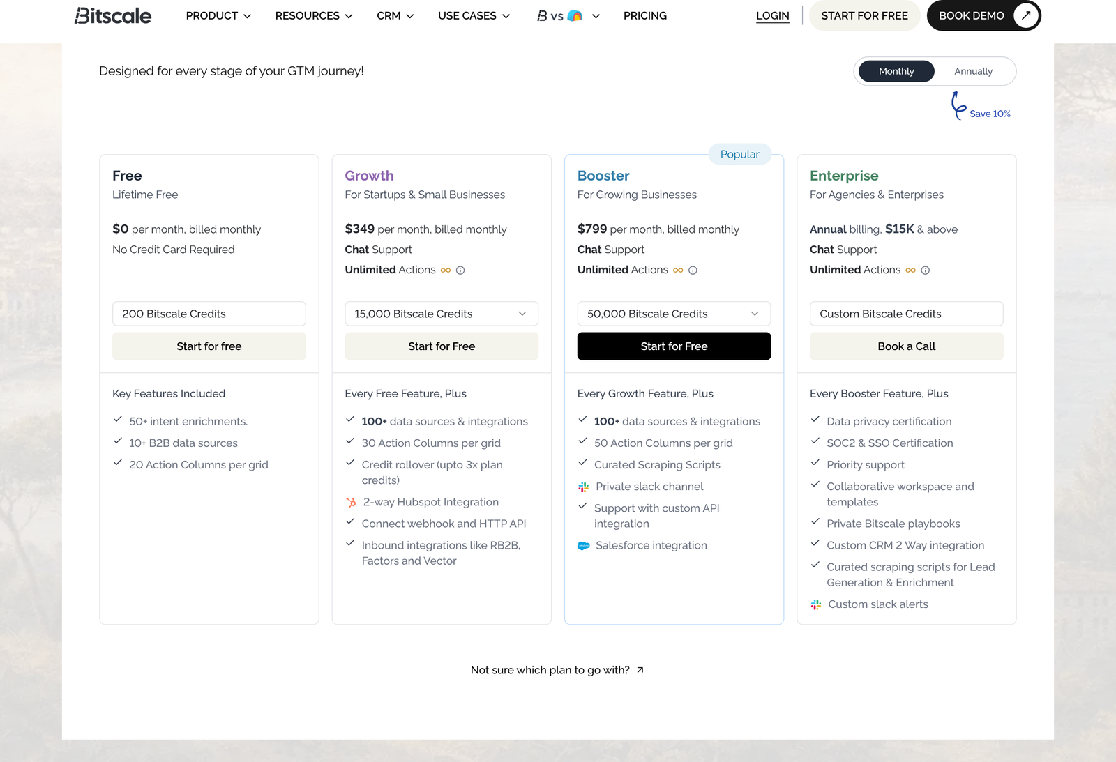Open the Use Cases dropdown
Screen dimensions: 1116x762
click(x=474, y=15)
